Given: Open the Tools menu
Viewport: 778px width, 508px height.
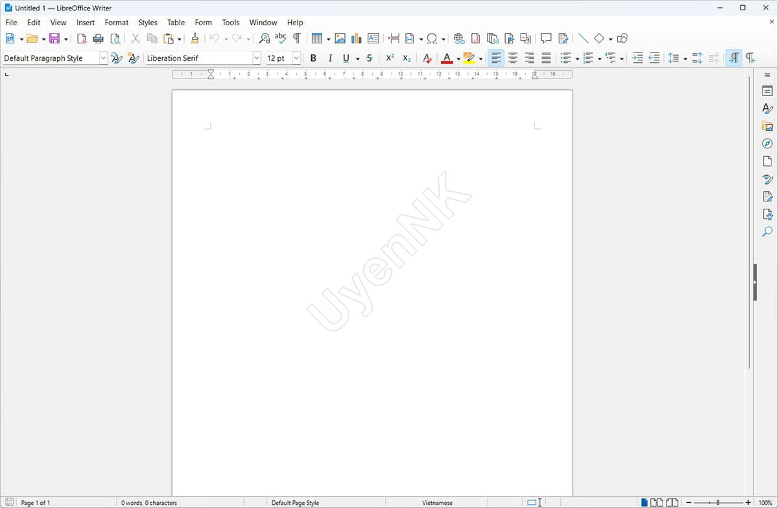Looking at the screenshot, I should coord(231,23).
